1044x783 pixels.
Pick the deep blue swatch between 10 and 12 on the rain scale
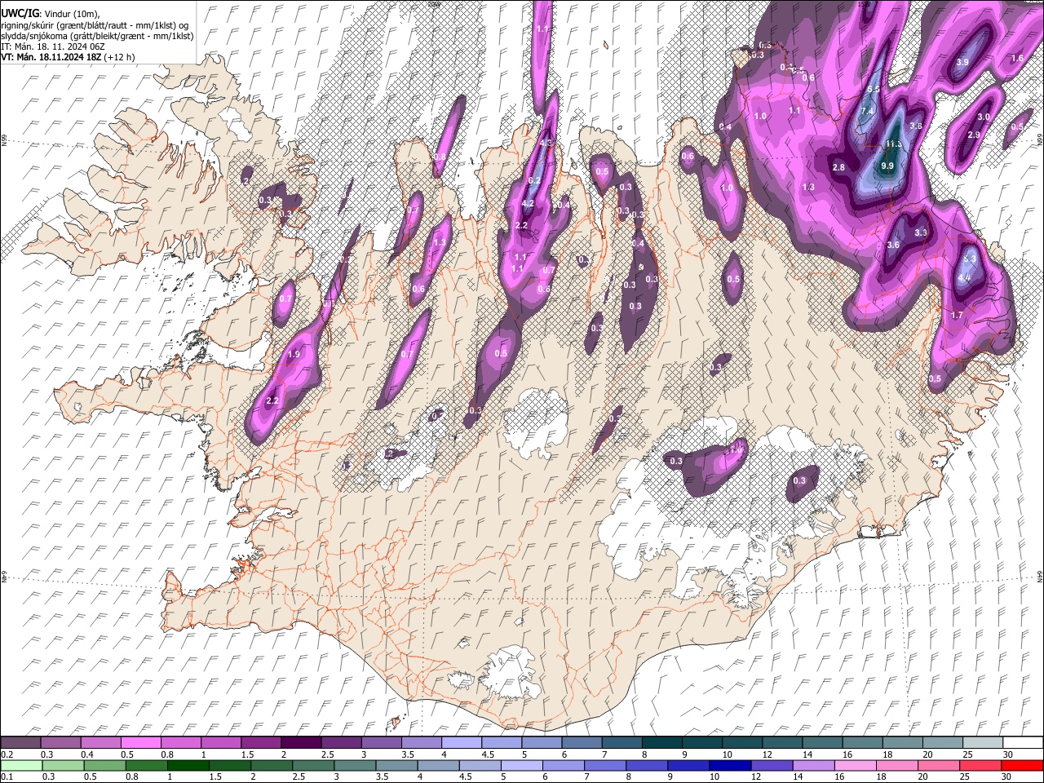[x=730, y=765]
